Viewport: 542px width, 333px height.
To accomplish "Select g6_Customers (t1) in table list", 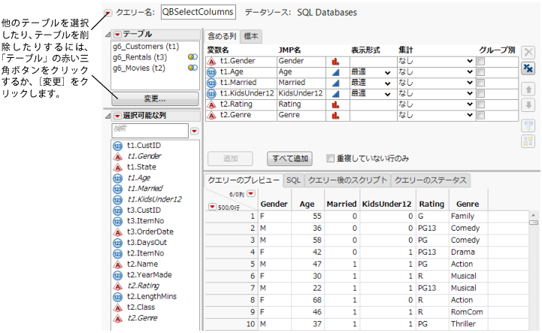I will pos(146,47).
